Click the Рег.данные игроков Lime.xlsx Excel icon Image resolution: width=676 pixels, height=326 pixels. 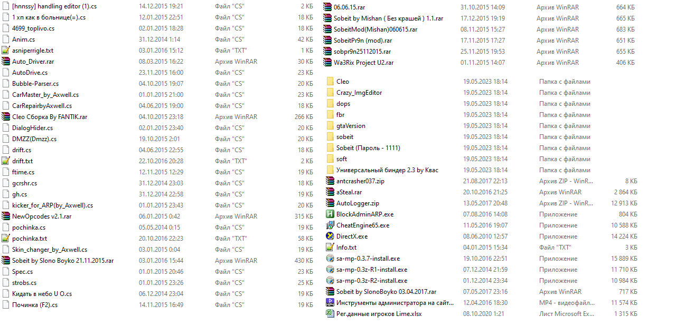click(330, 314)
